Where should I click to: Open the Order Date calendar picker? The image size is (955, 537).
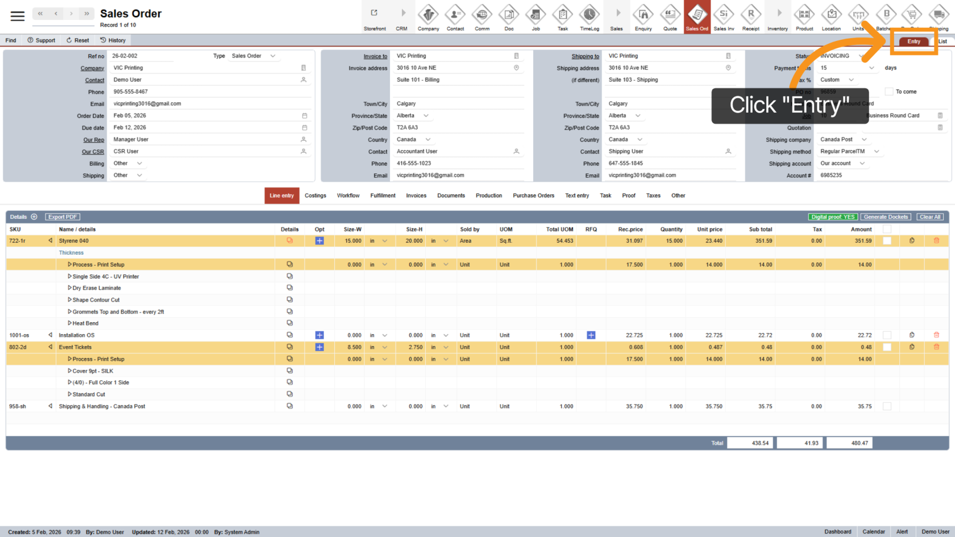coord(304,116)
